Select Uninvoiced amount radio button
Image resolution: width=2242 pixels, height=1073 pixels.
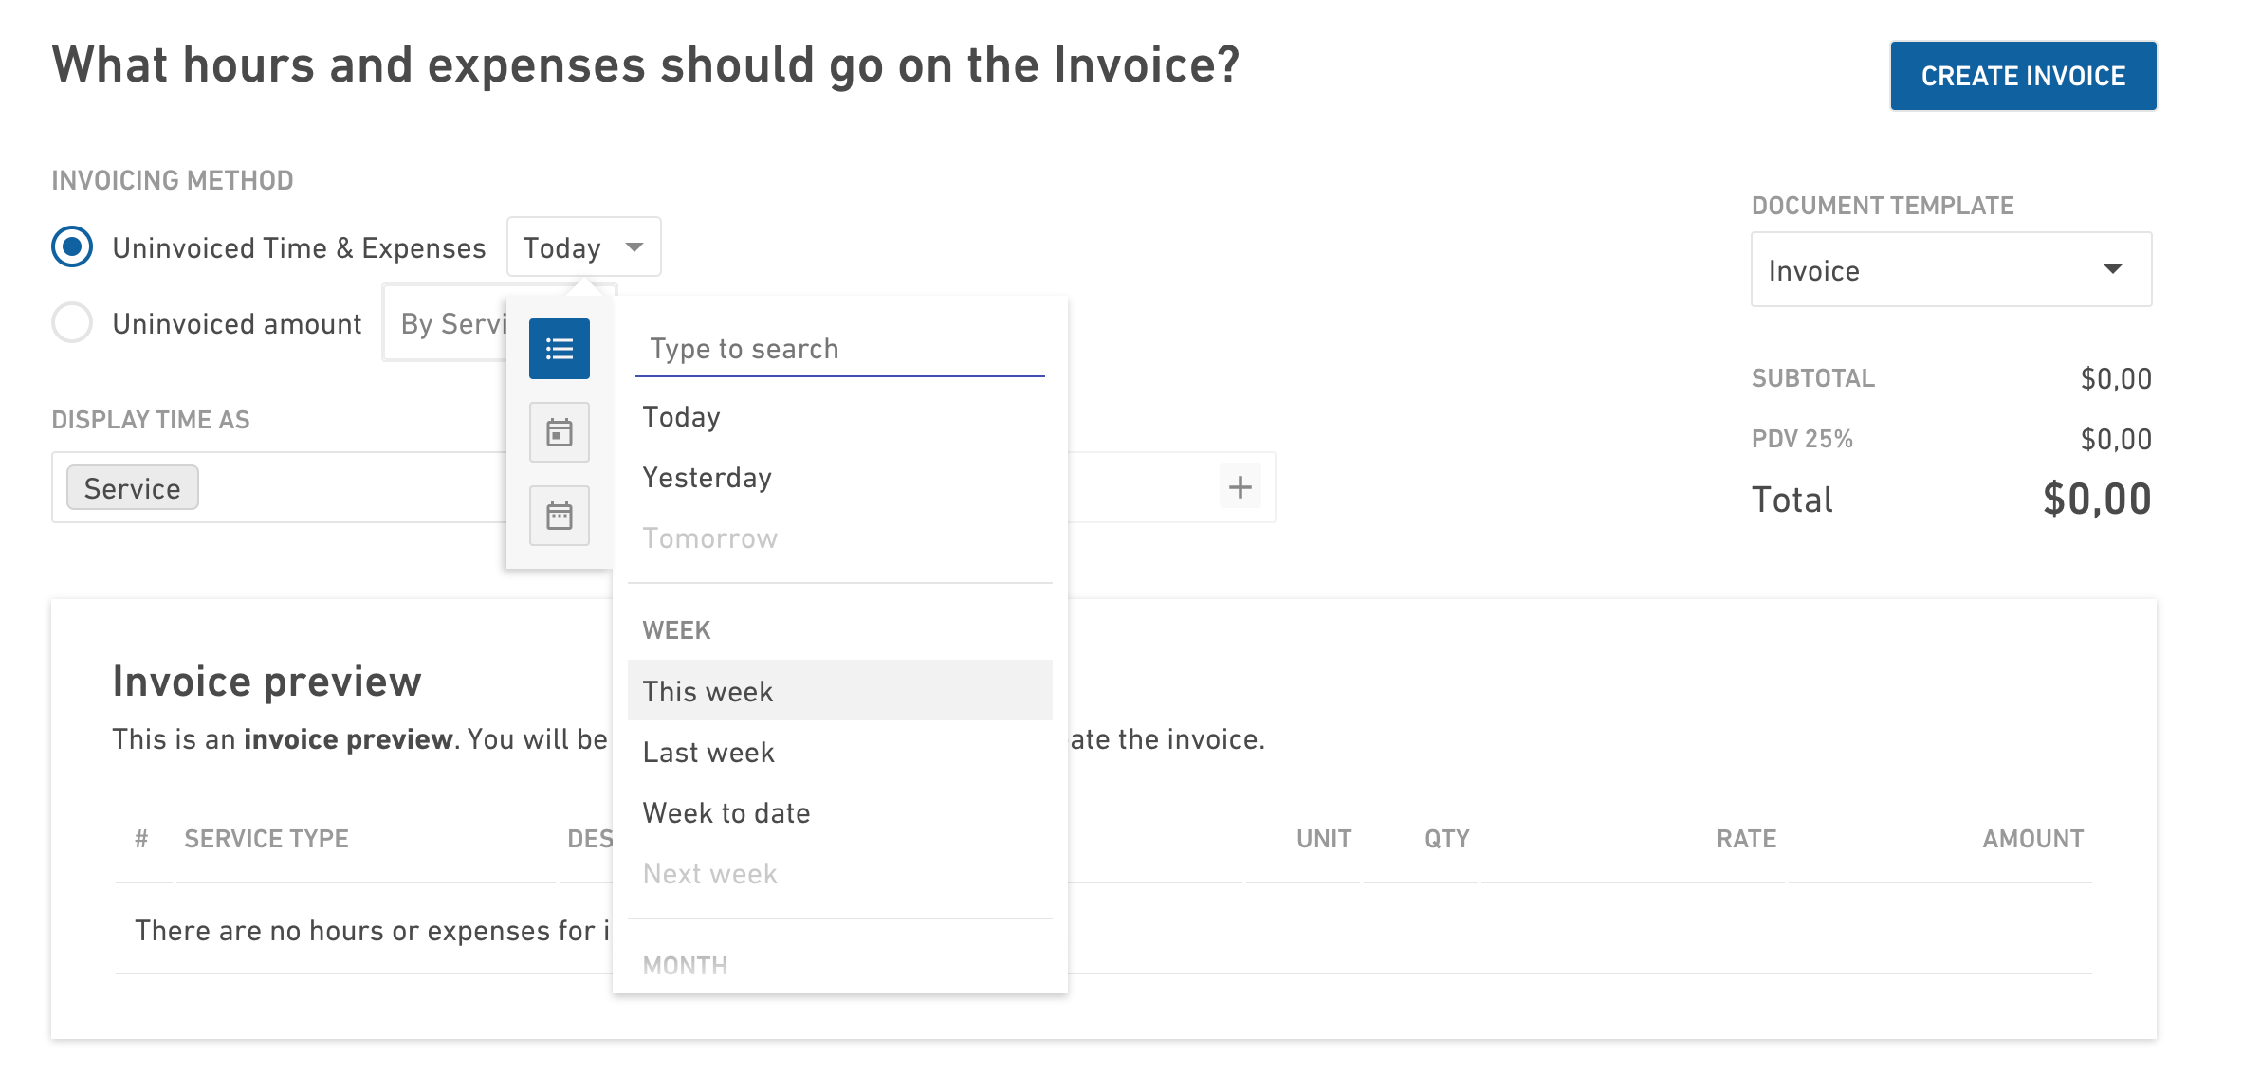coord(72,323)
